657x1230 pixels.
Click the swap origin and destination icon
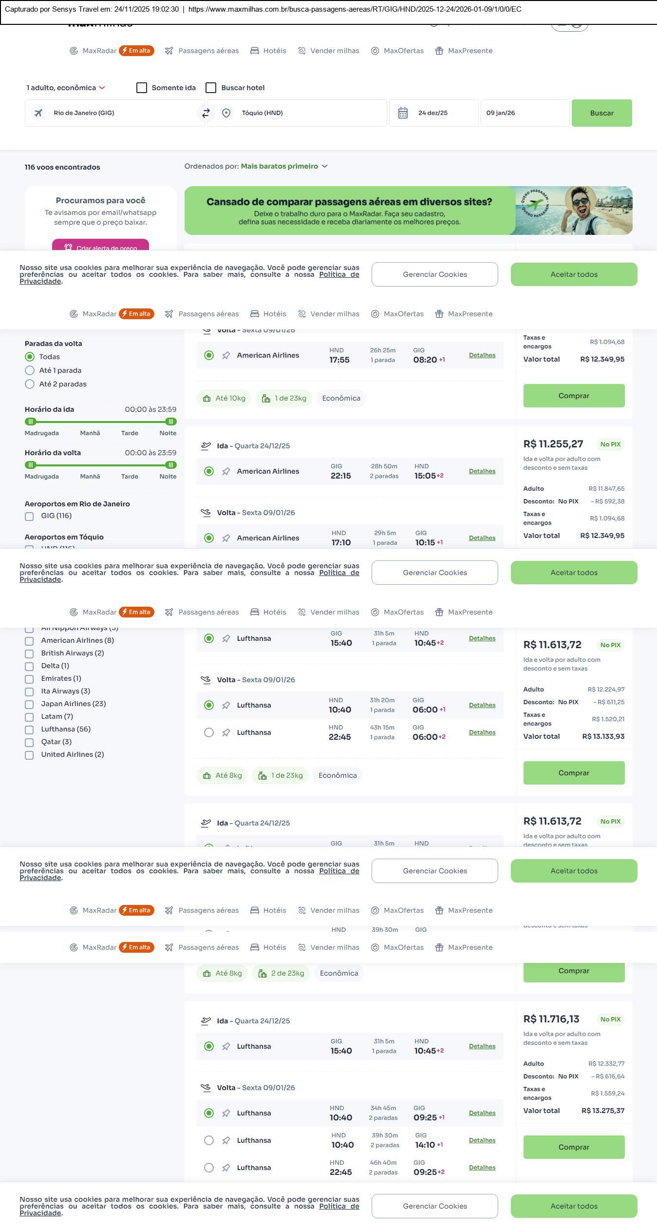[206, 113]
